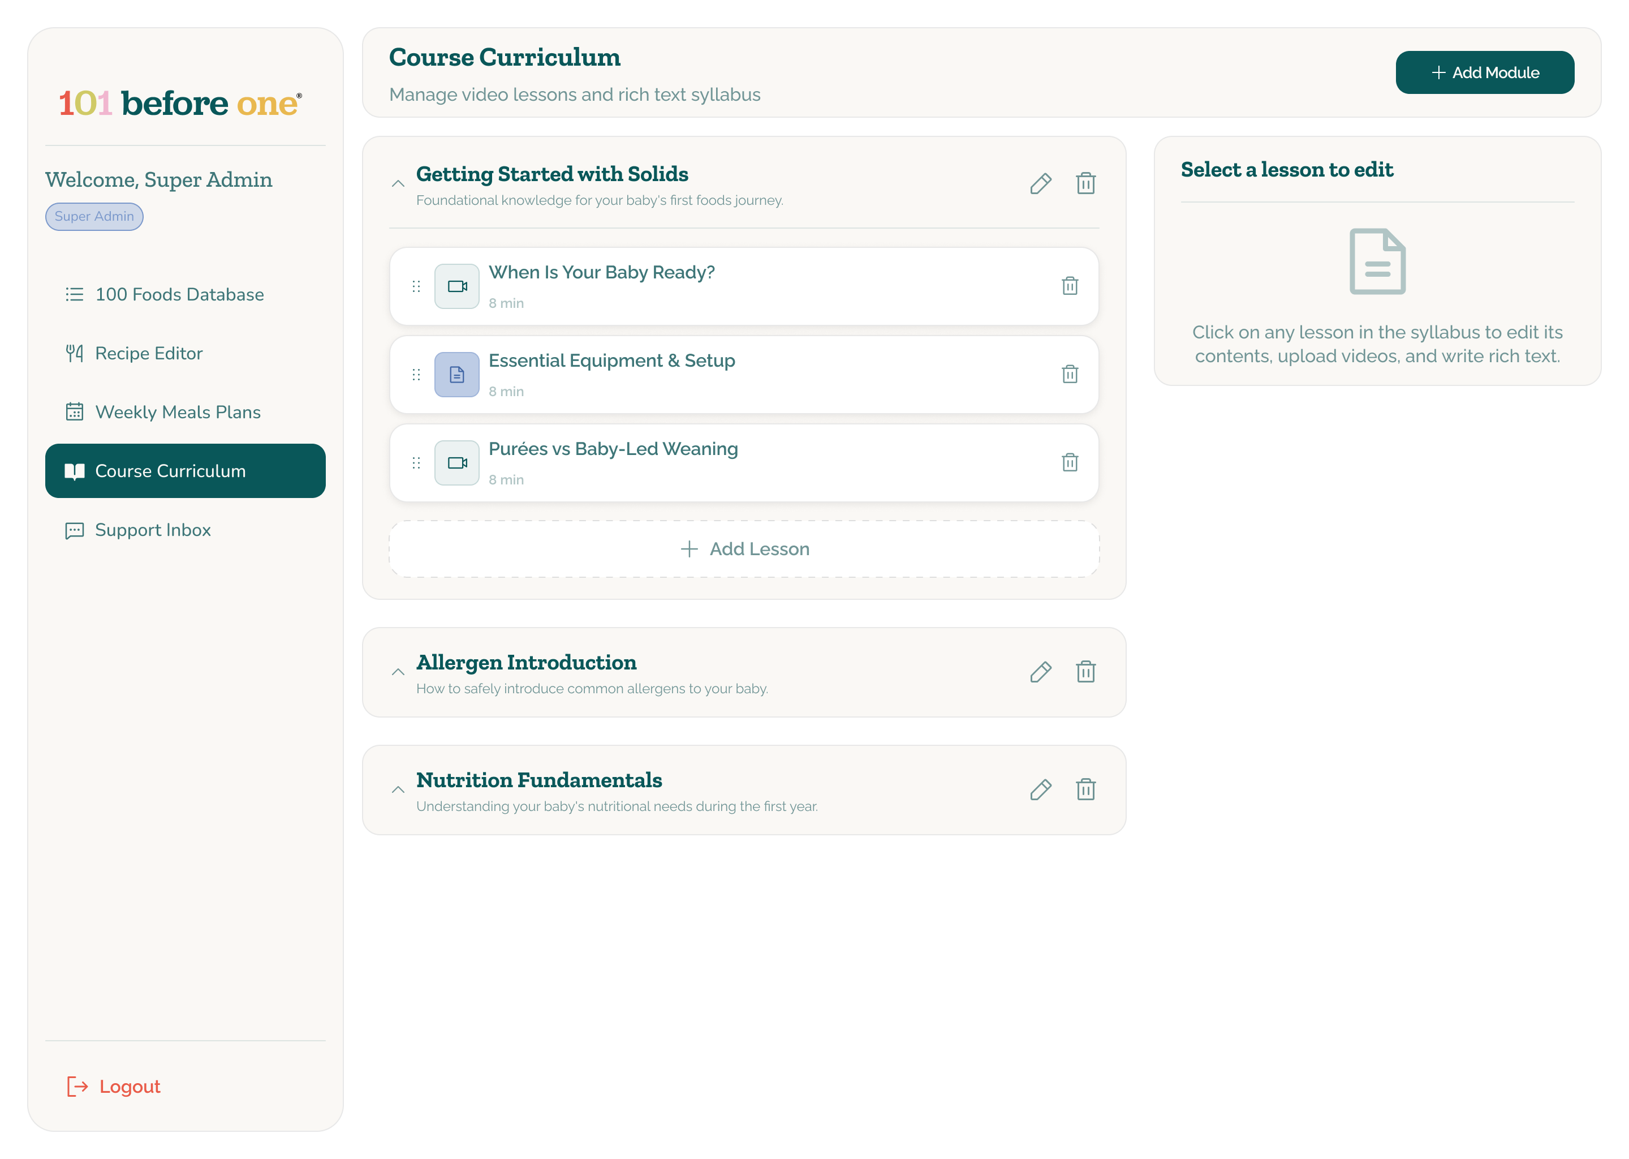Open the lesson When Is Your Baby Ready?
Image resolution: width=1629 pixels, height=1159 pixels.
tap(744, 286)
